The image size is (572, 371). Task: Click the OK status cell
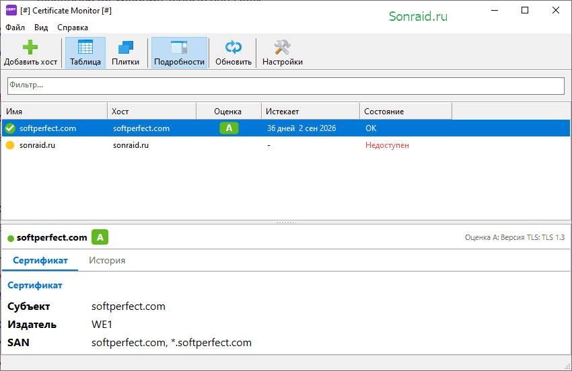(371, 128)
